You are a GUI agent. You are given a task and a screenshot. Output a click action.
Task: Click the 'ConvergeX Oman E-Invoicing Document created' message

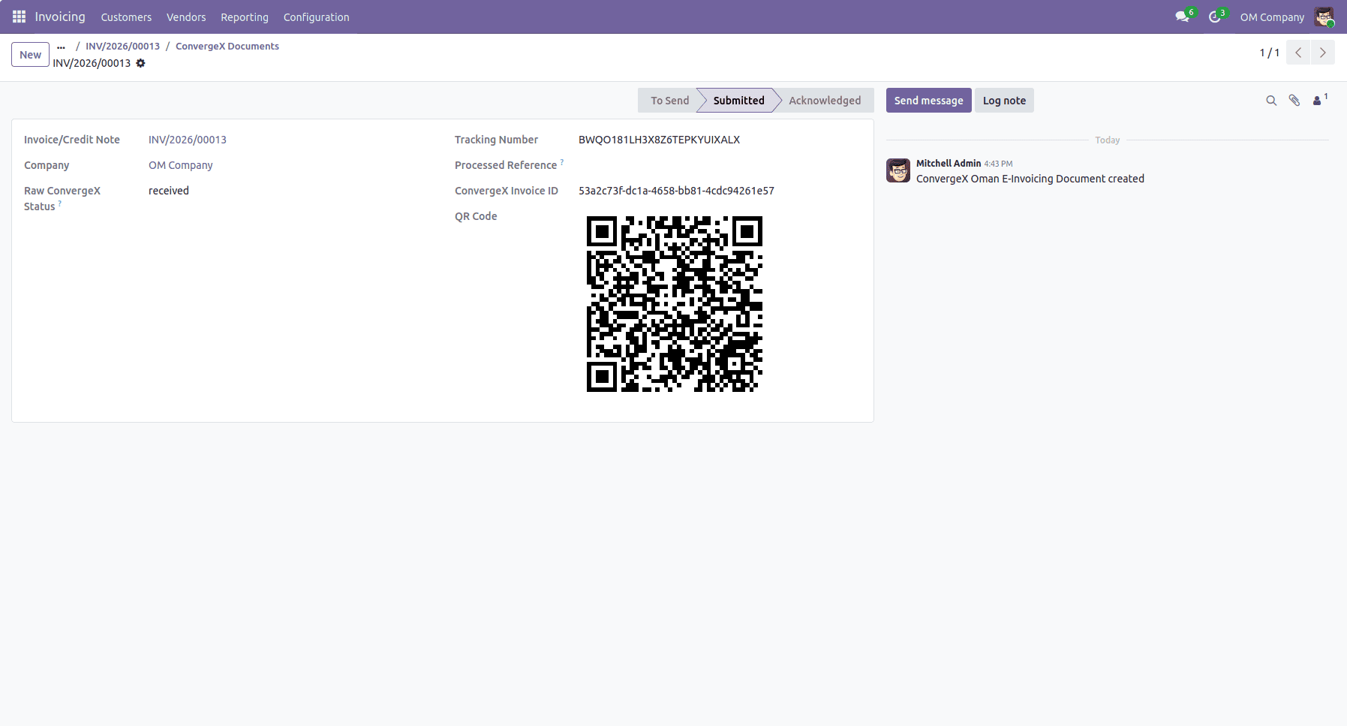pyautogui.click(x=1030, y=179)
